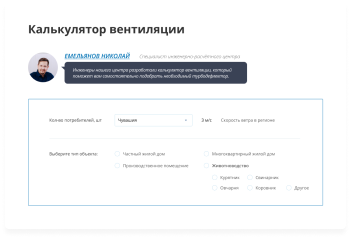Click the dropdown arrow in the Чувашия field
This screenshot has width=351, height=239.
185,120
